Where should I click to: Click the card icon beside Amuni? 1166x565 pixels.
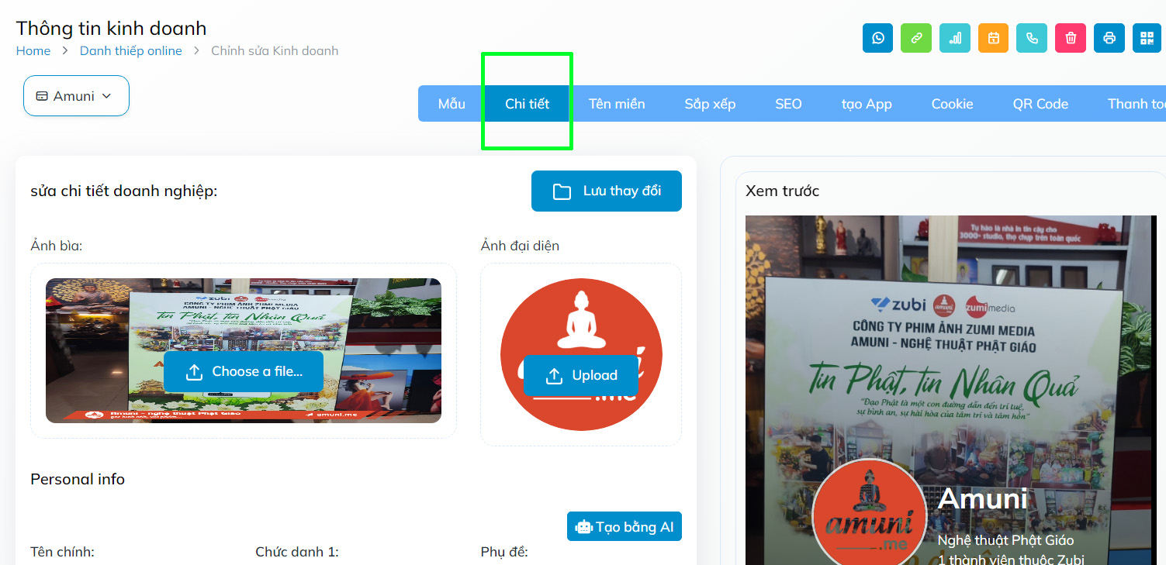coord(42,96)
